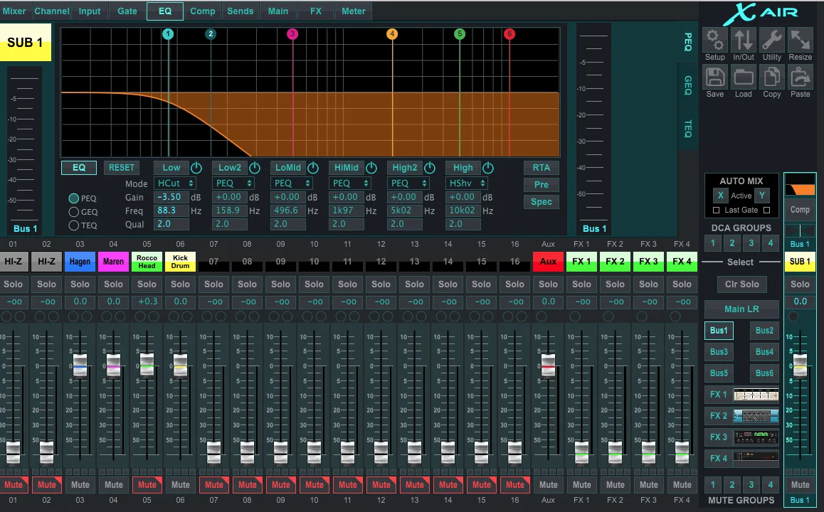Open the Setup gear icon

[714, 41]
